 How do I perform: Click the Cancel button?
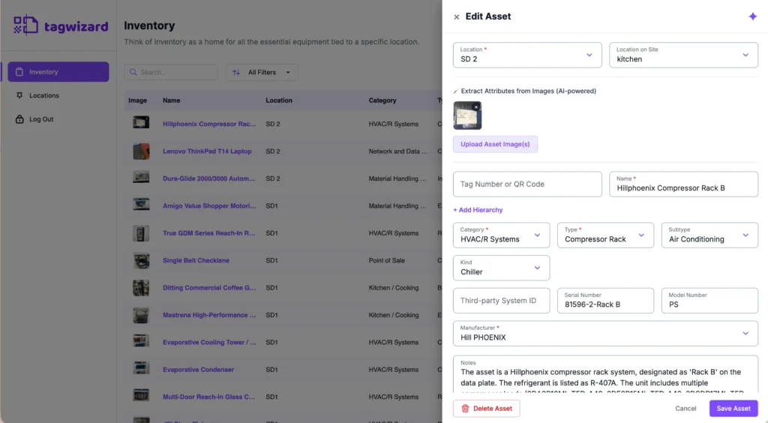[x=685, y=408]
